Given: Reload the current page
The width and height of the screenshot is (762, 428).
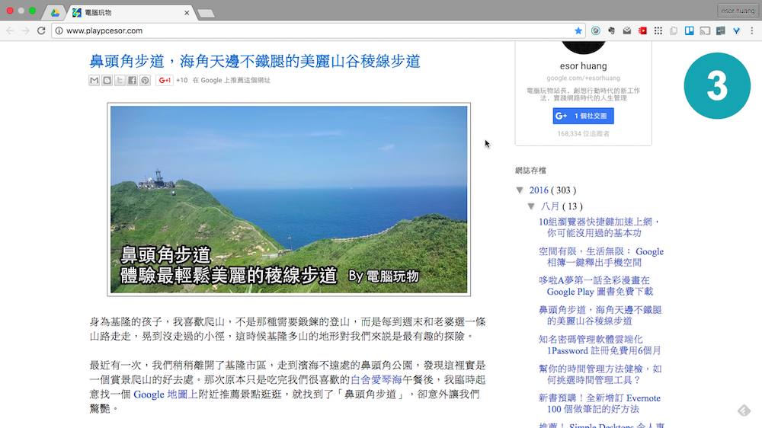Looking at the screenshot, I should coord(41,31).
